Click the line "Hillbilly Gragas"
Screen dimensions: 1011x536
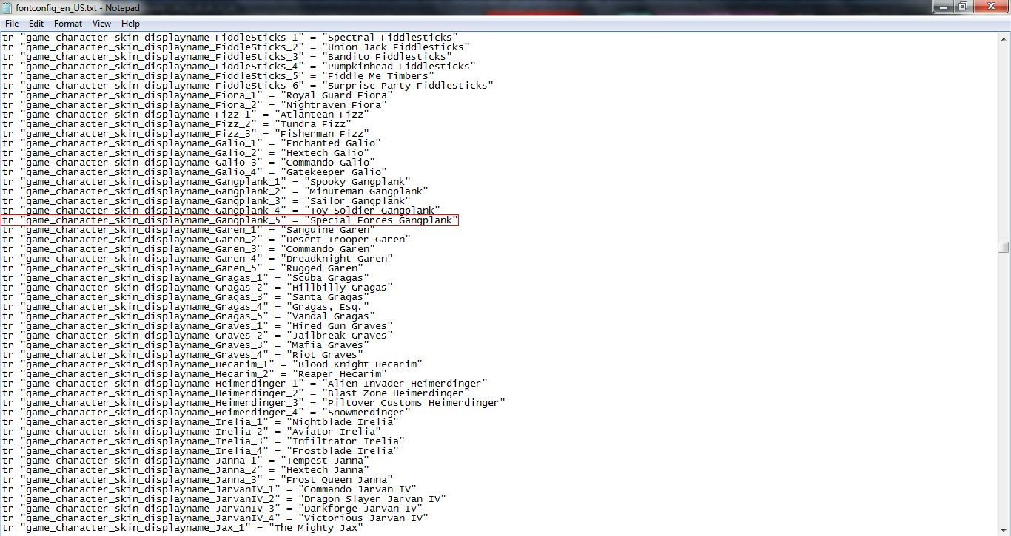pyautogui.click(x=198, y=287)
